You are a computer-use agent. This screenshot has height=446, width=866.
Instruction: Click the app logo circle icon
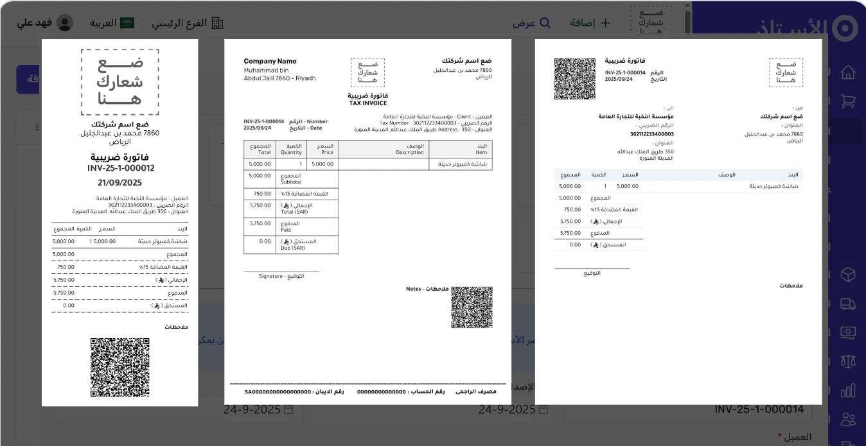click(845, 28)
